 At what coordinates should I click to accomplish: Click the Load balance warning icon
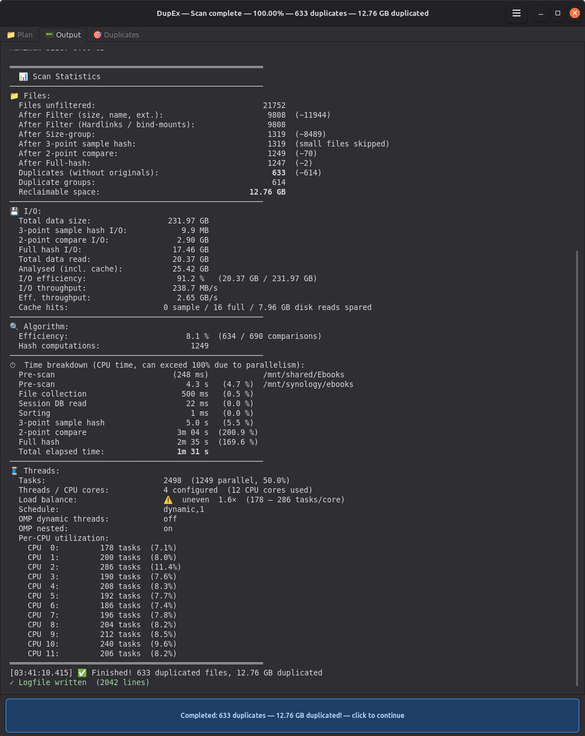[x=168, y=500]
